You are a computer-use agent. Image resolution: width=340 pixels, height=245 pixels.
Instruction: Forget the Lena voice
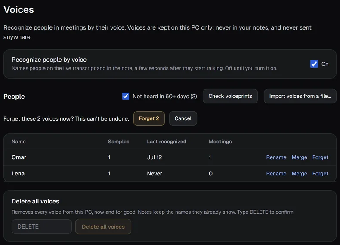320,174
